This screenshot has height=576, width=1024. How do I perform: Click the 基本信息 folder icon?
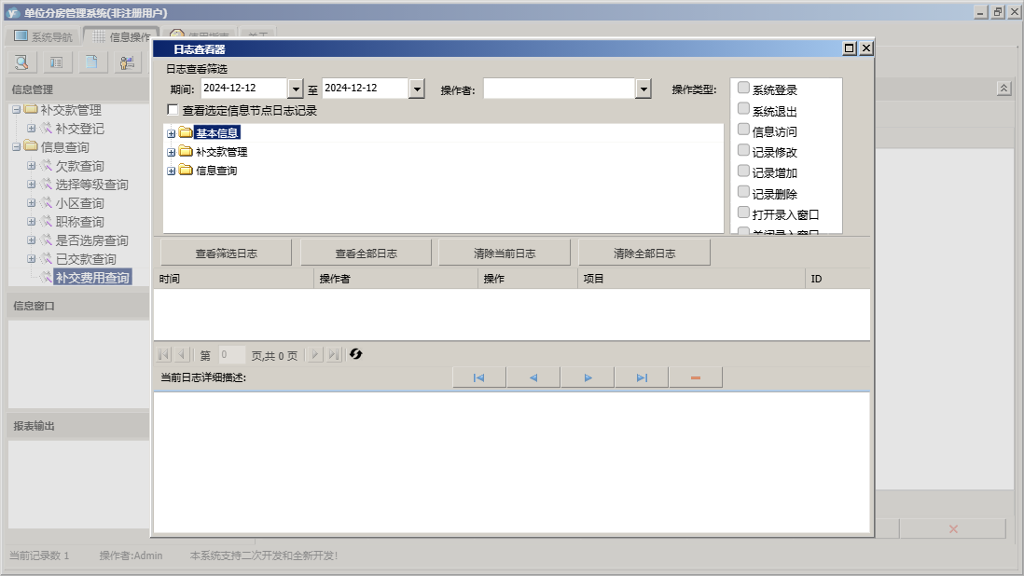tap(187, 133)
